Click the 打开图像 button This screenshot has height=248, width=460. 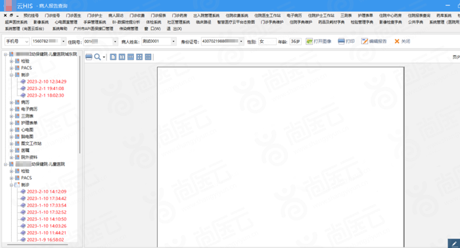[x=319, y=41]
